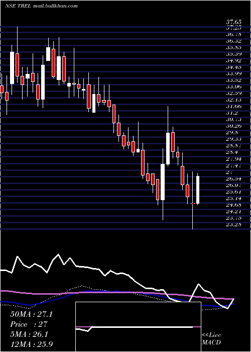Click the 34.45 price axis label

[x=233, y=67]
